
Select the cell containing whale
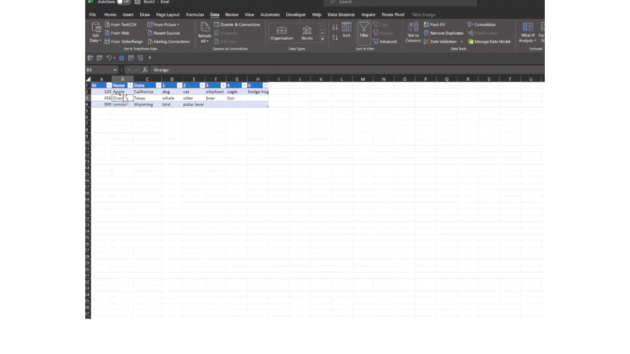[x=172, y=98]
